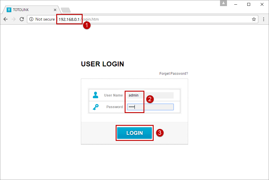
Task: Click the Chrome user profile icon
Action: coord(223,3)
